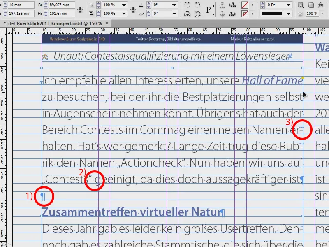This screenshot has height=247, width=329.
Task: Open the stroke weight dropdown
Action: tap(288, 5)
